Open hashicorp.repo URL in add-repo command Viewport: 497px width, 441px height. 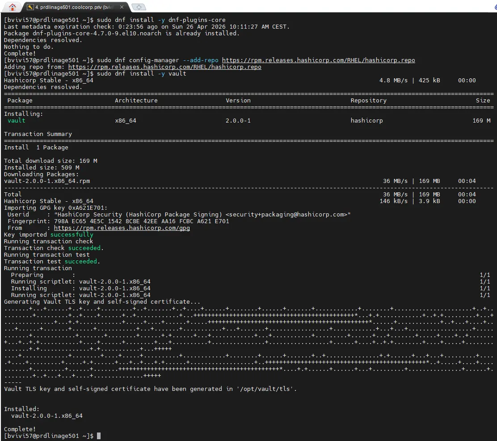(x=318, y=60)
